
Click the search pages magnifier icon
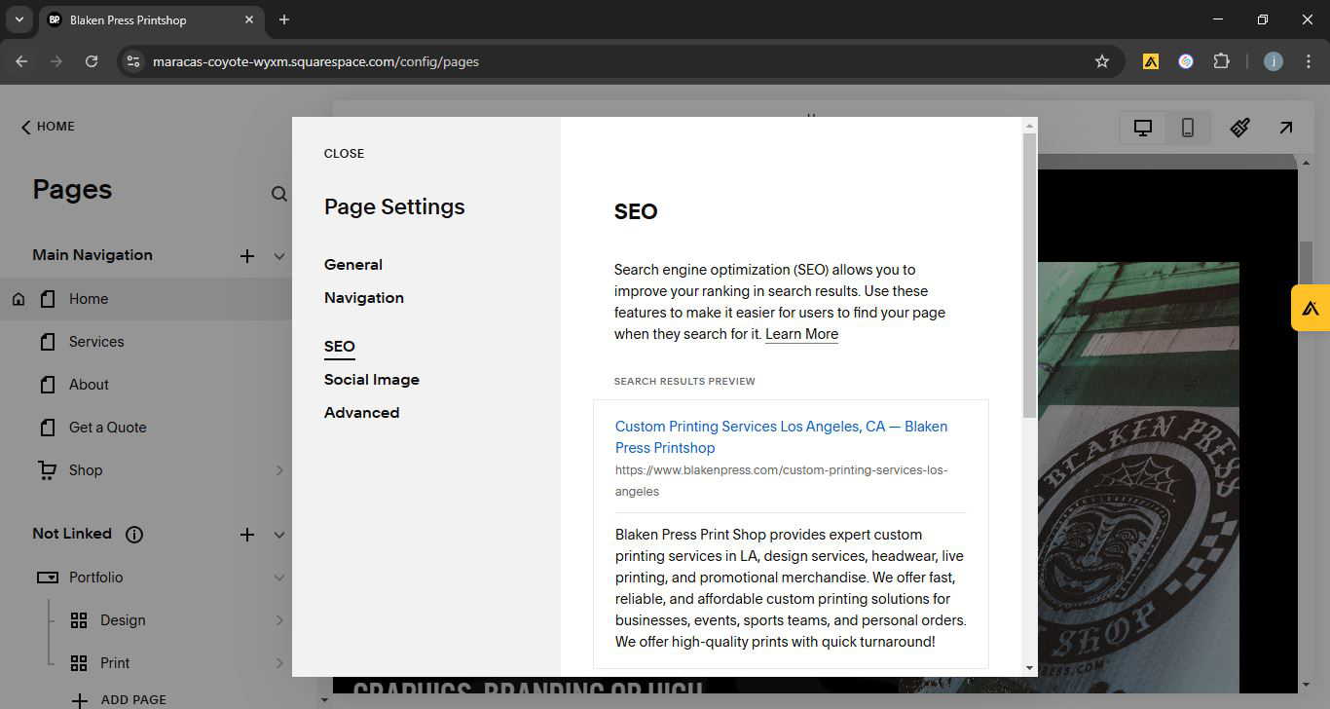coord(279,194)
